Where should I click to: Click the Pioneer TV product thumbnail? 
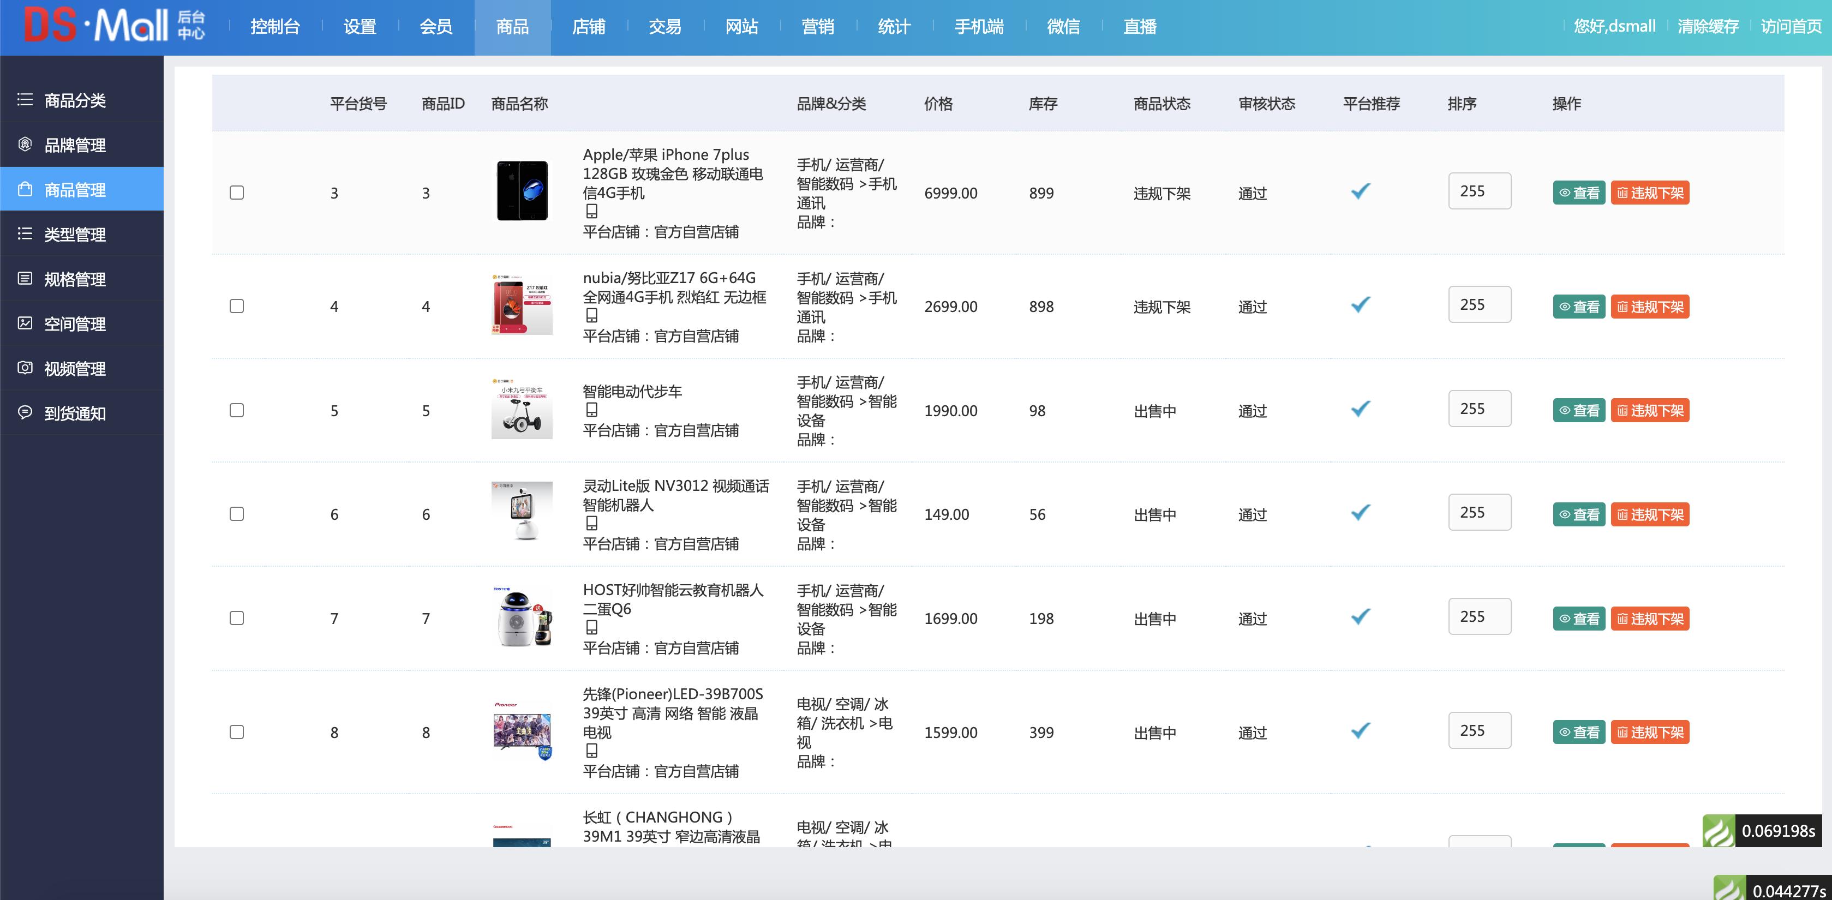pos(522,732)
